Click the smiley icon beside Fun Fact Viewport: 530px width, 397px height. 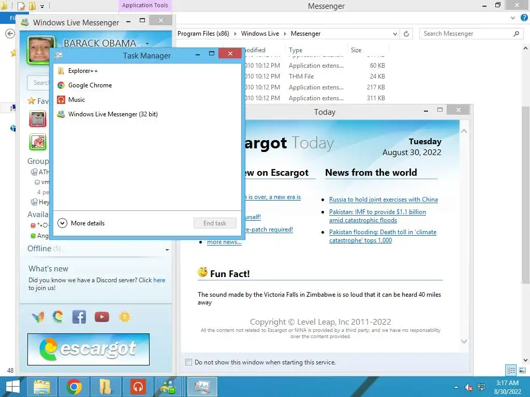(202, 272)
